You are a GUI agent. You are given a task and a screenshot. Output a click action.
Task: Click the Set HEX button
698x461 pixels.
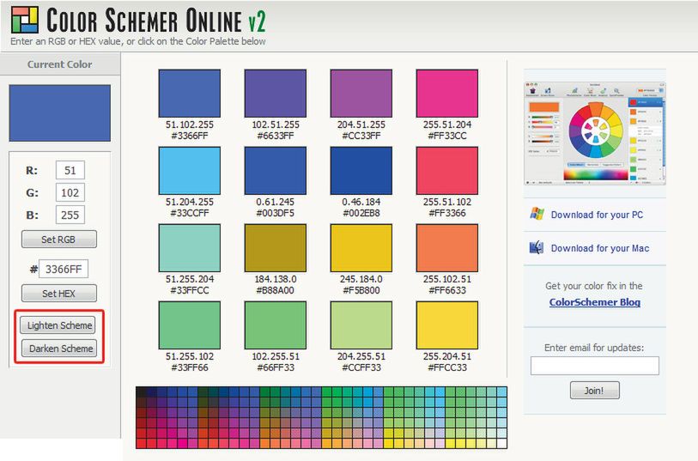(x=58, y=294)
